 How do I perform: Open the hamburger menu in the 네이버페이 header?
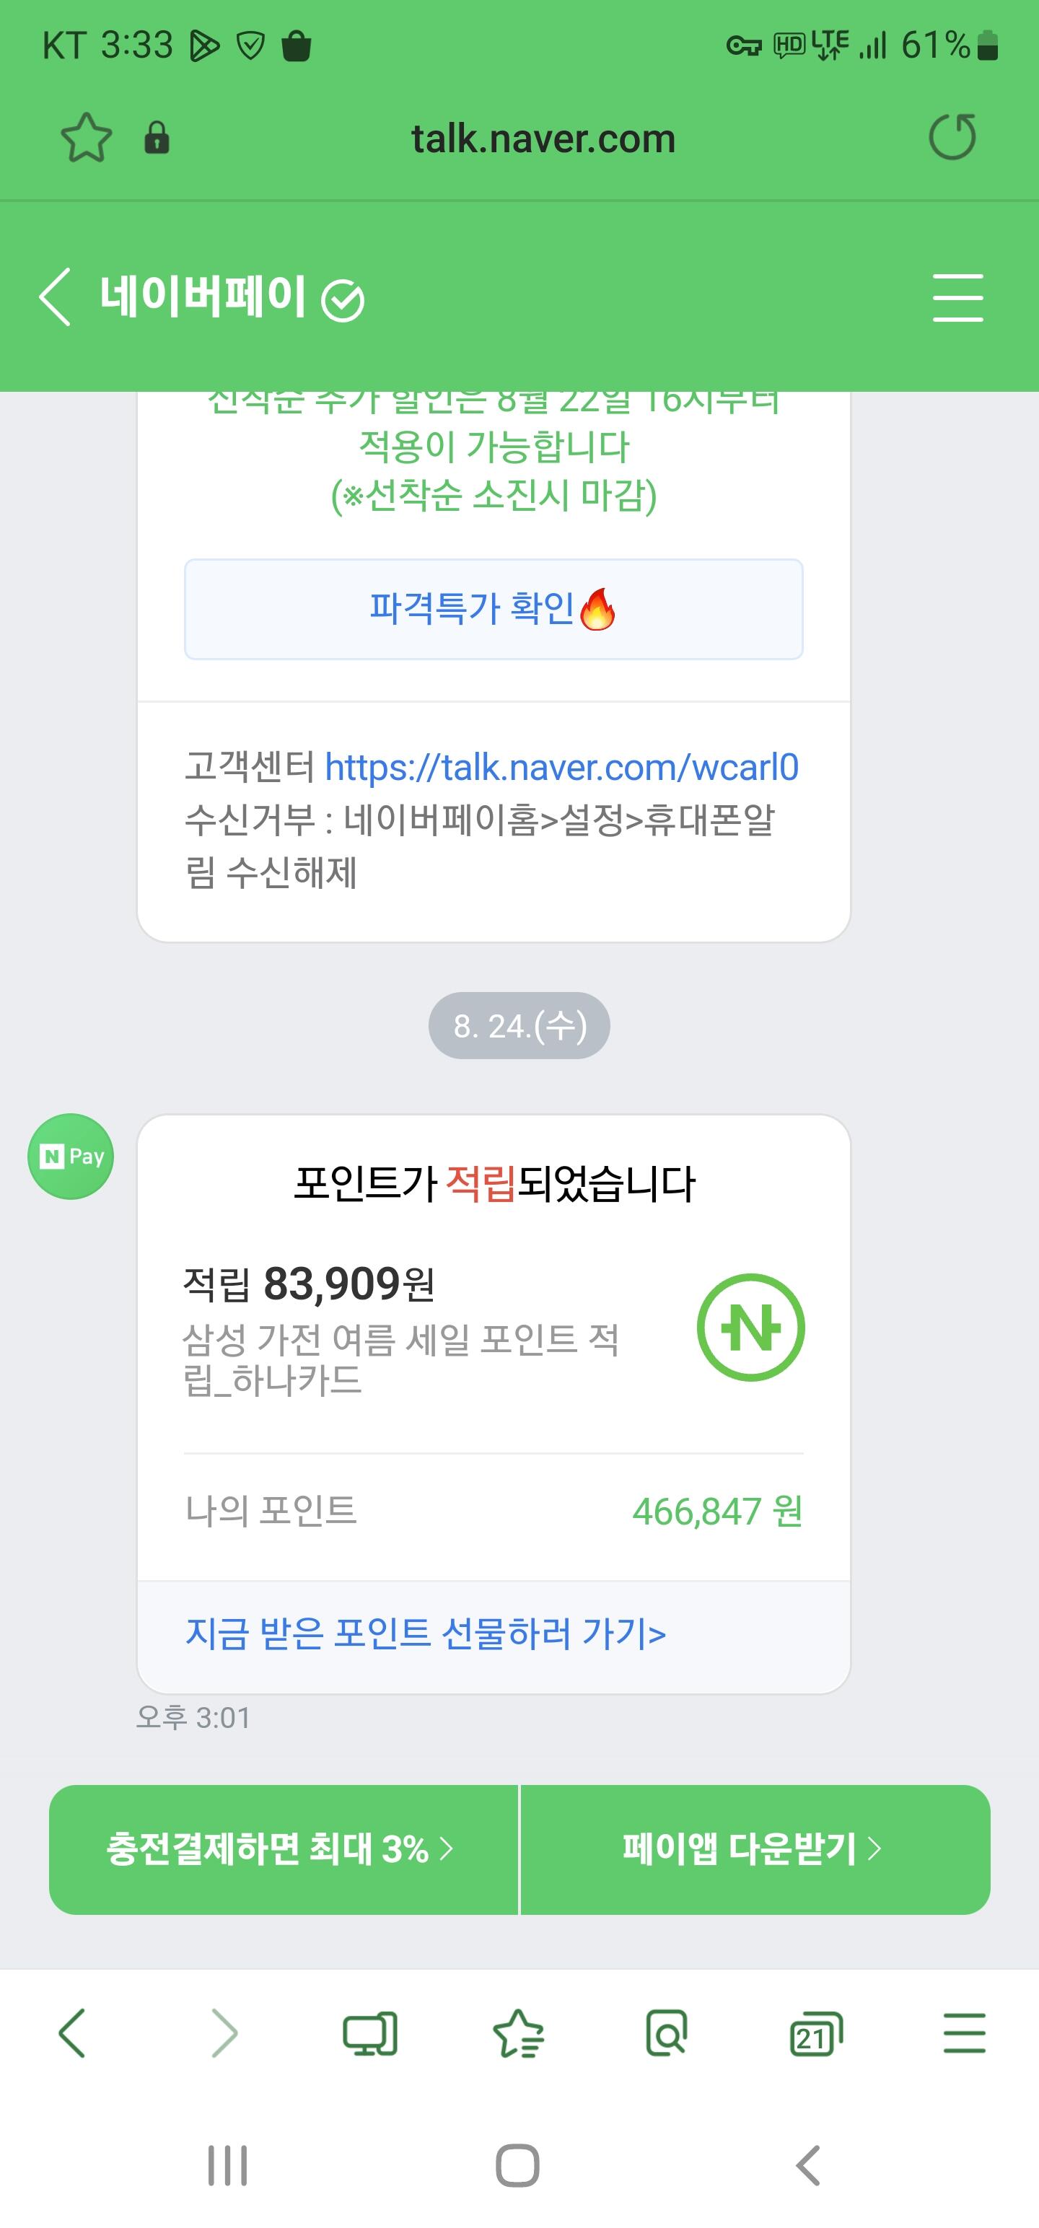click(x=957, y=297)
